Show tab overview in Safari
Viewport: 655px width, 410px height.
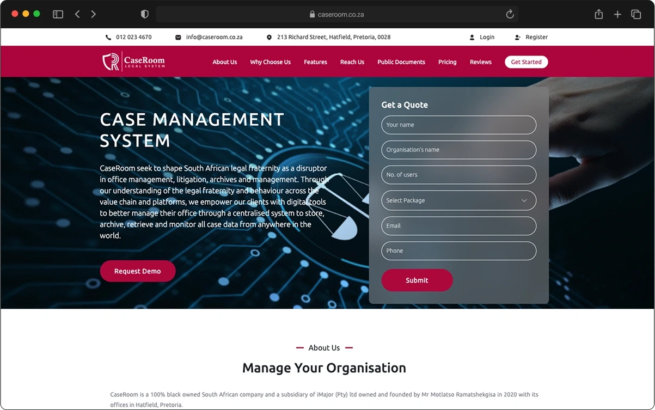[x=636, y=14]
